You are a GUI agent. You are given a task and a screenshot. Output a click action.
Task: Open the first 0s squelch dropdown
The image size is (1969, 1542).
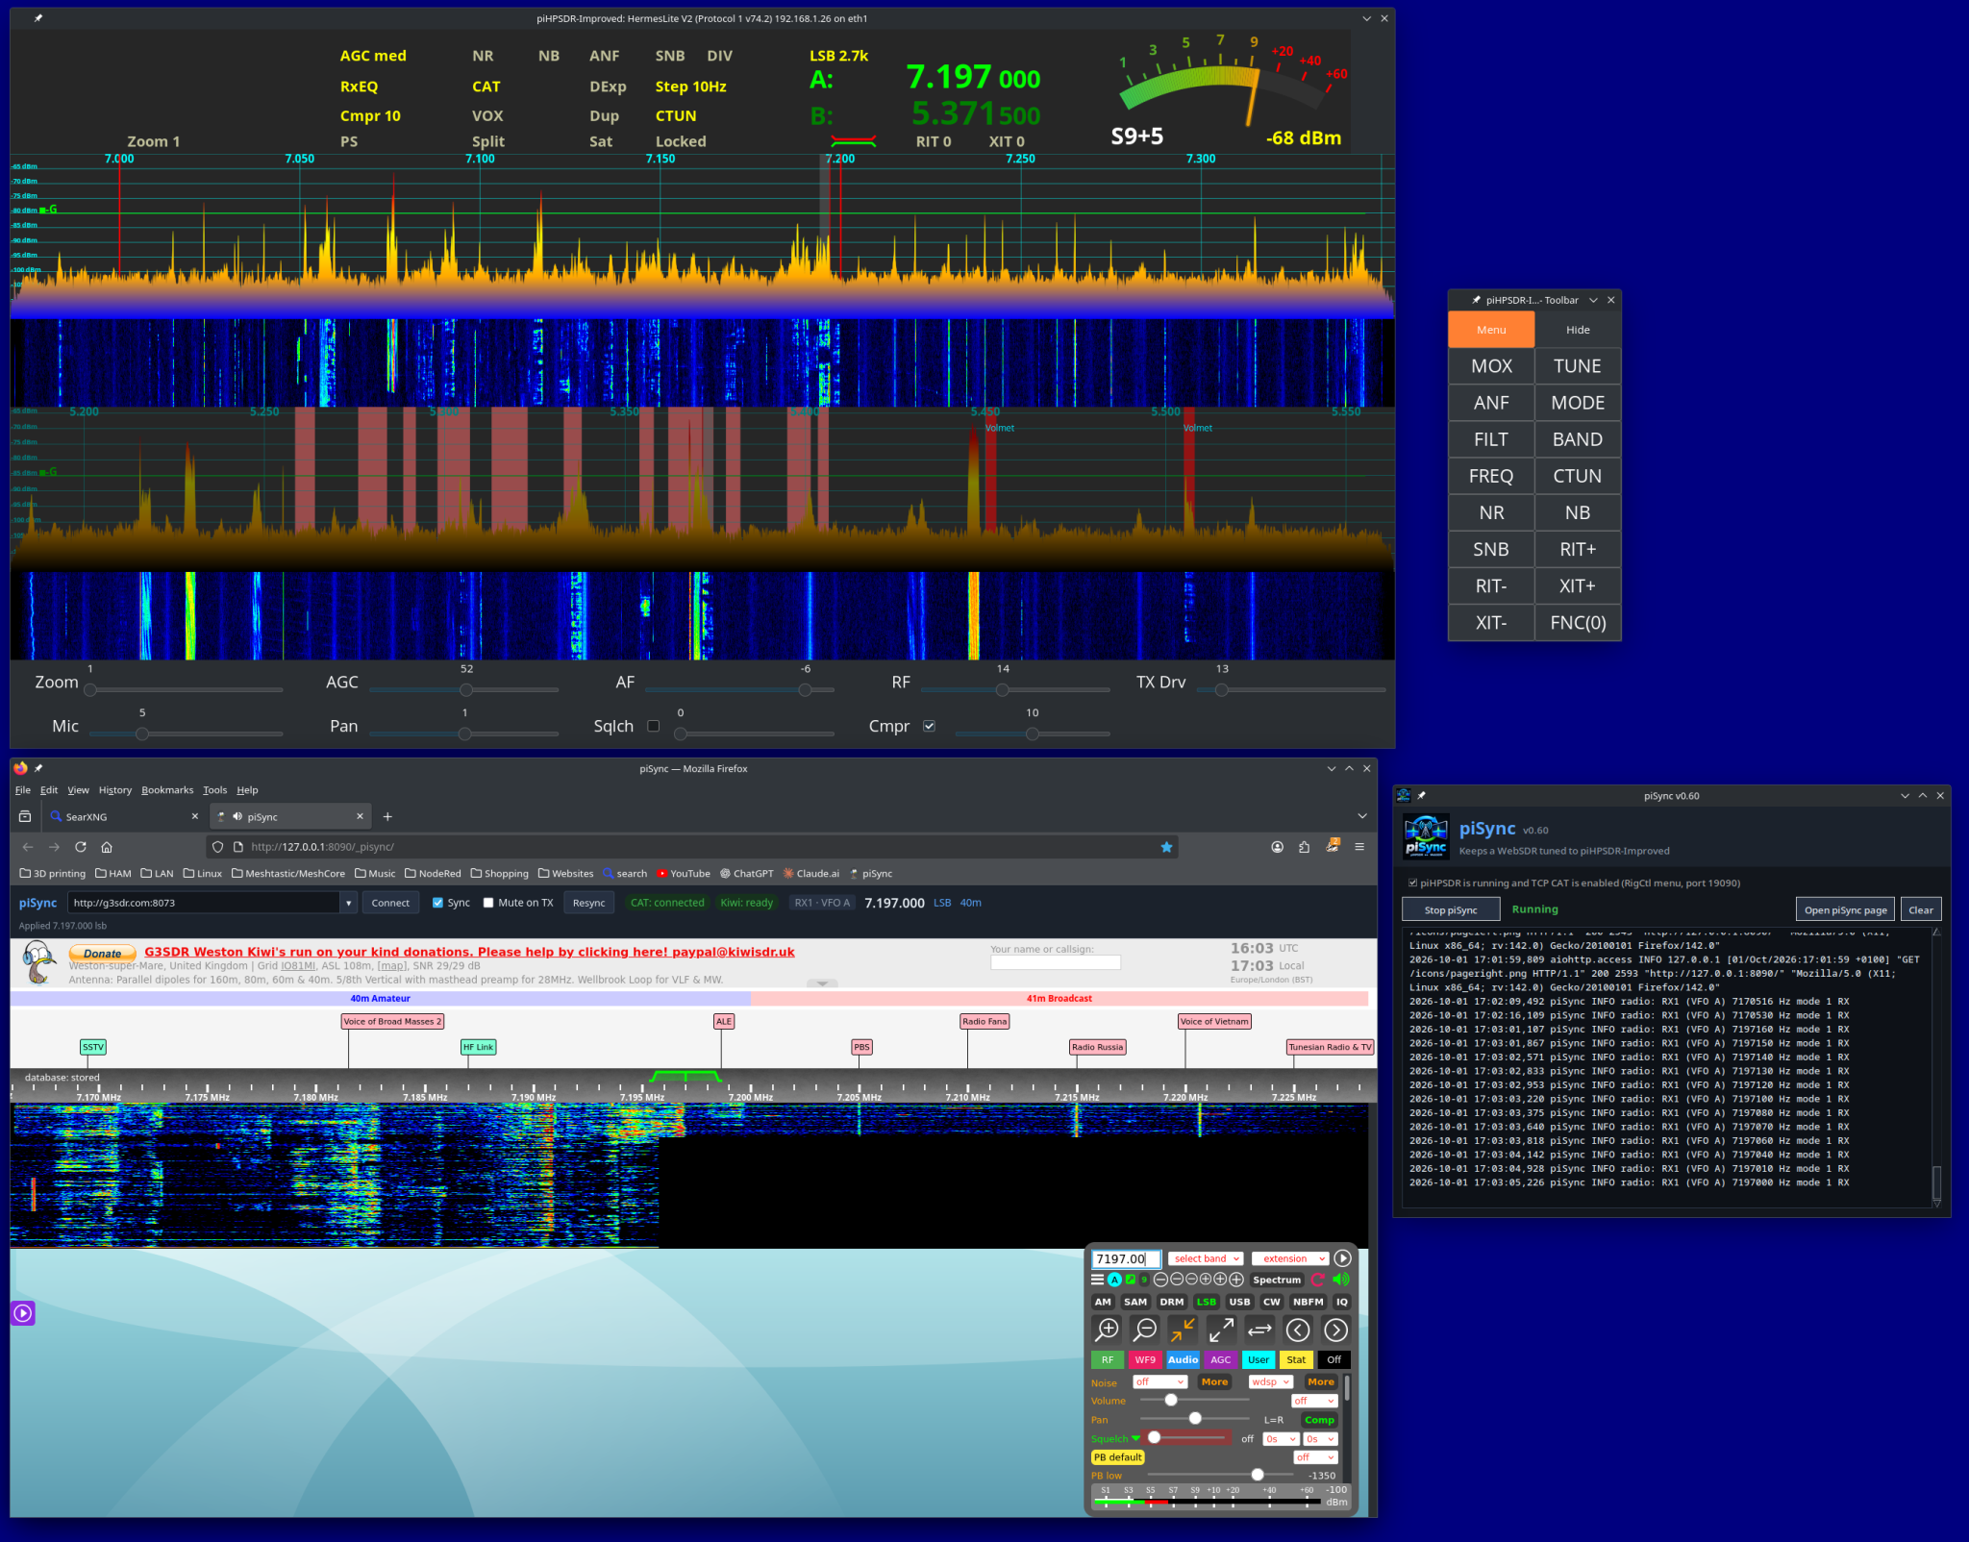[1281, 1439]
